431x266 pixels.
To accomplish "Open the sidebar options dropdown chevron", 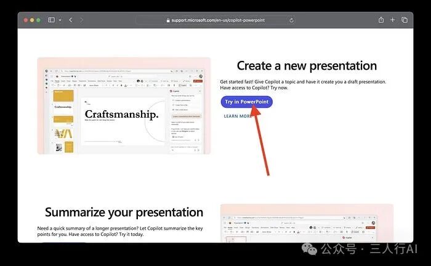I will tap(60, 20).
